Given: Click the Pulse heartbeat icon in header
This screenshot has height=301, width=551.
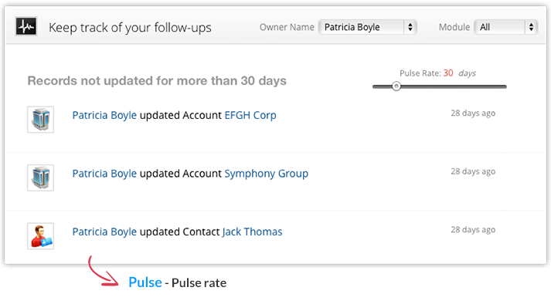Looking at the screenshot, I should 26,26.
